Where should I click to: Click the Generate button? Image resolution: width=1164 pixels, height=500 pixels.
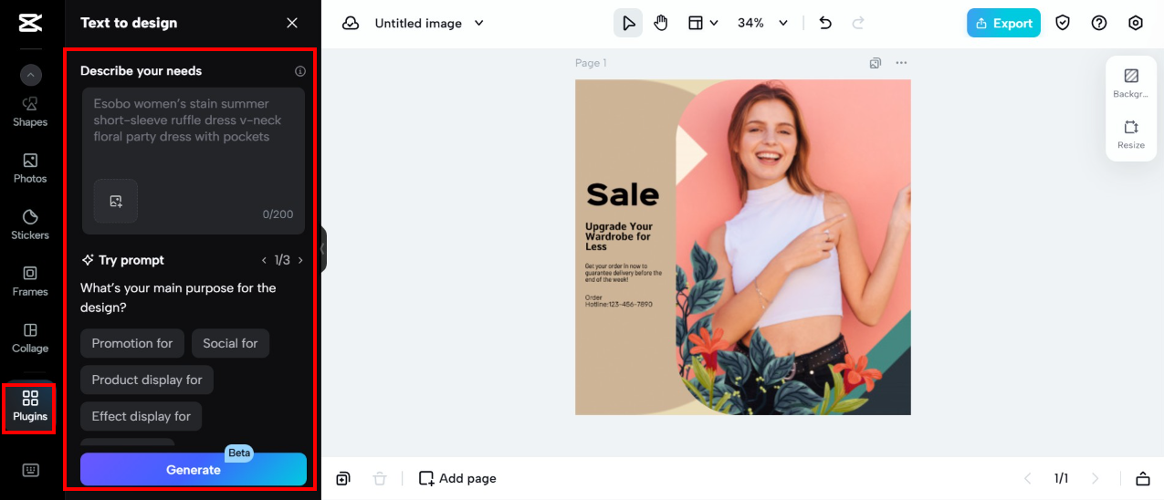[x=194, y=470]
